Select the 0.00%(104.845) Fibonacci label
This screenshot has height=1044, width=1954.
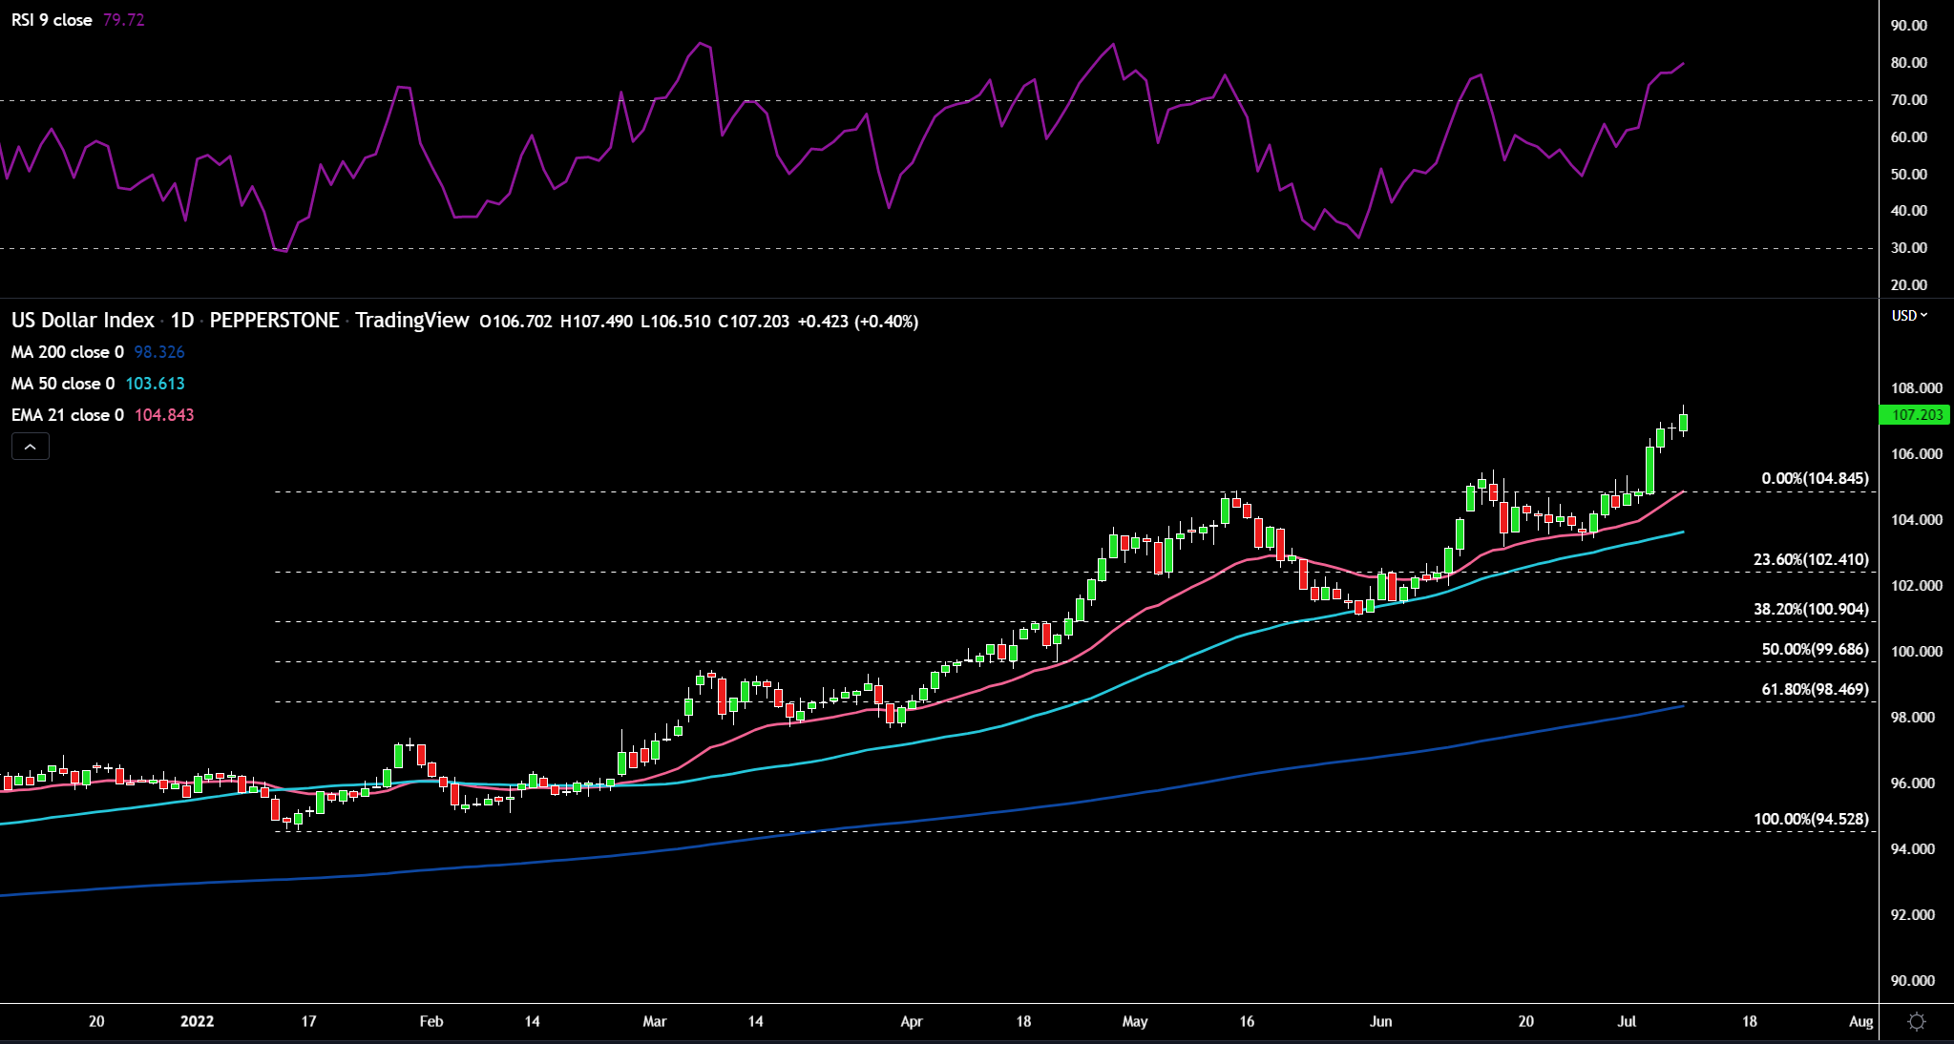(1815, 479)
